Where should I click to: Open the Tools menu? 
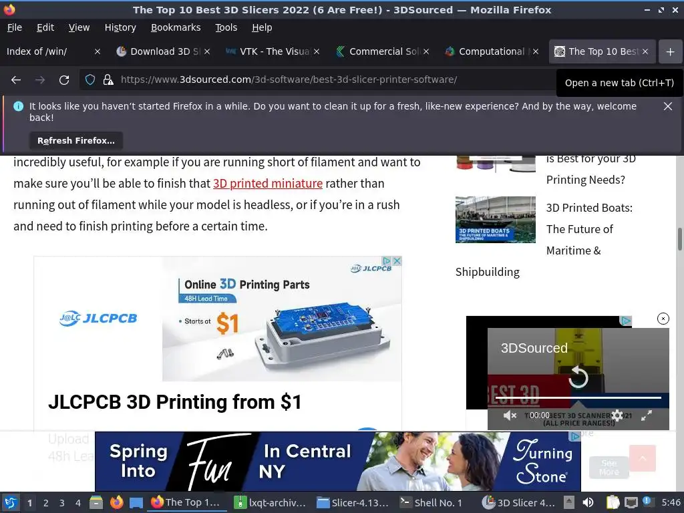[226, 27]
